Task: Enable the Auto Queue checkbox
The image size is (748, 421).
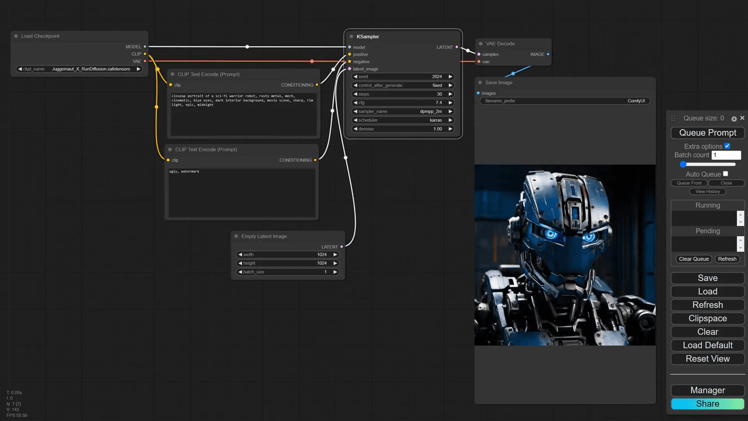Action: (x=725, y=174)
